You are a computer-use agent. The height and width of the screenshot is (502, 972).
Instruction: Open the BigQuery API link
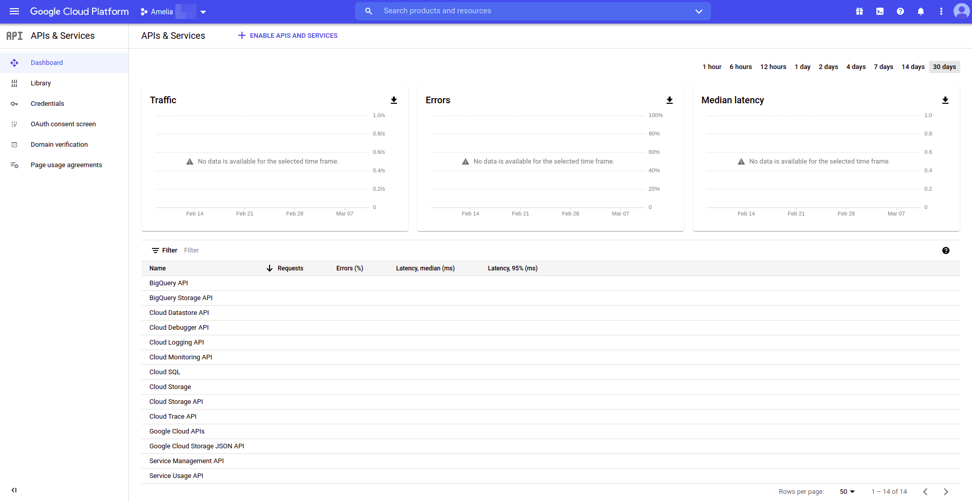pos(168,283)
